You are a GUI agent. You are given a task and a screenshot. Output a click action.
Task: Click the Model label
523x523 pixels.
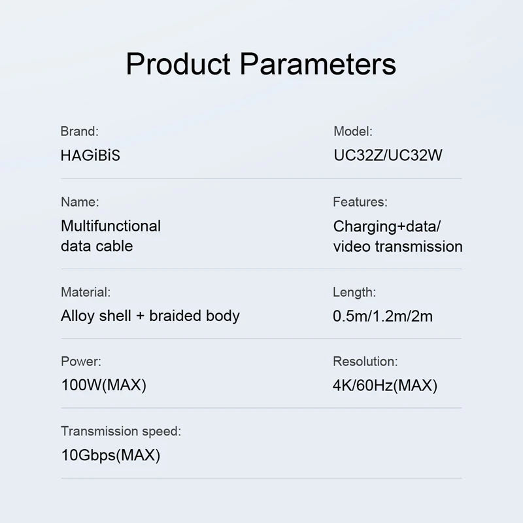point(352,131)
